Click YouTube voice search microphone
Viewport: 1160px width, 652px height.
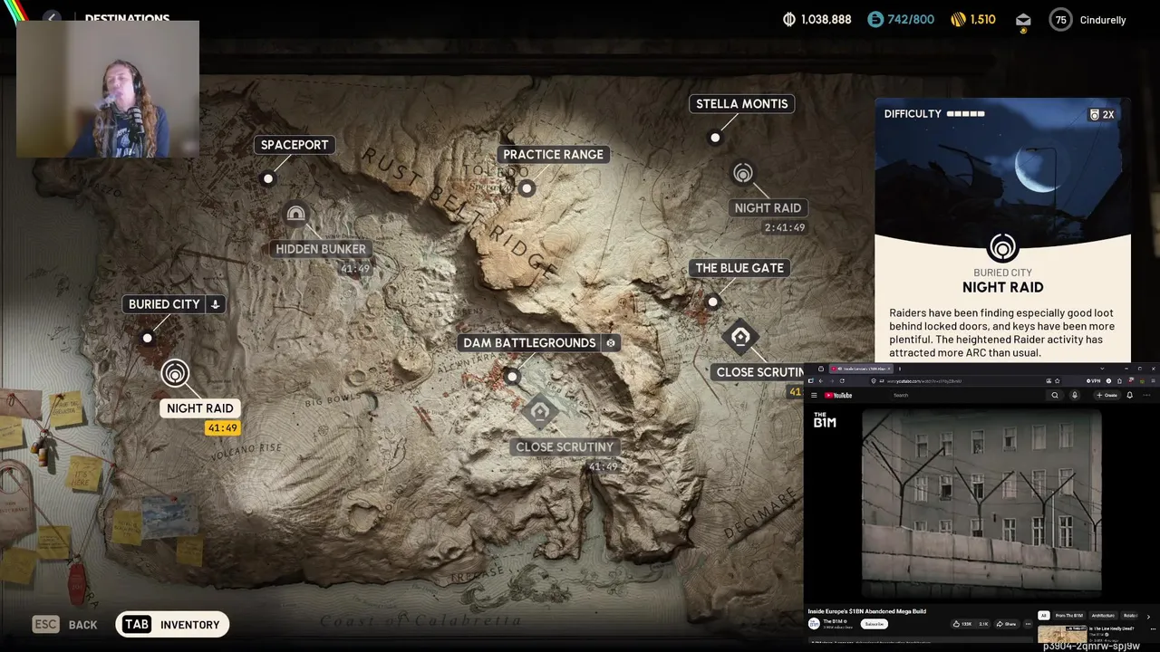point(1075,396)
